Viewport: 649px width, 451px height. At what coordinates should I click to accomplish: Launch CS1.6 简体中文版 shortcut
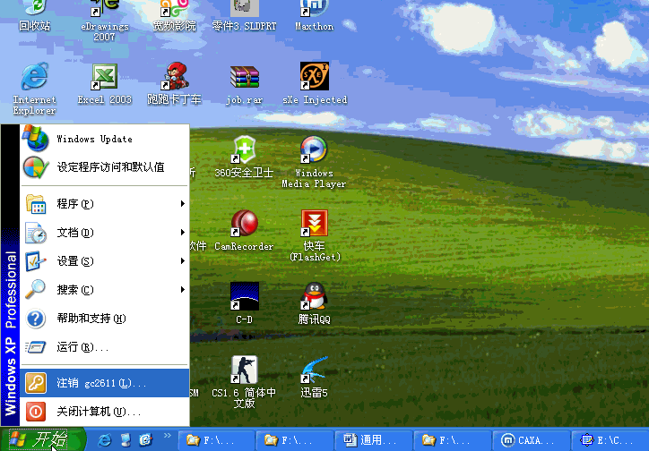(244, 382)
